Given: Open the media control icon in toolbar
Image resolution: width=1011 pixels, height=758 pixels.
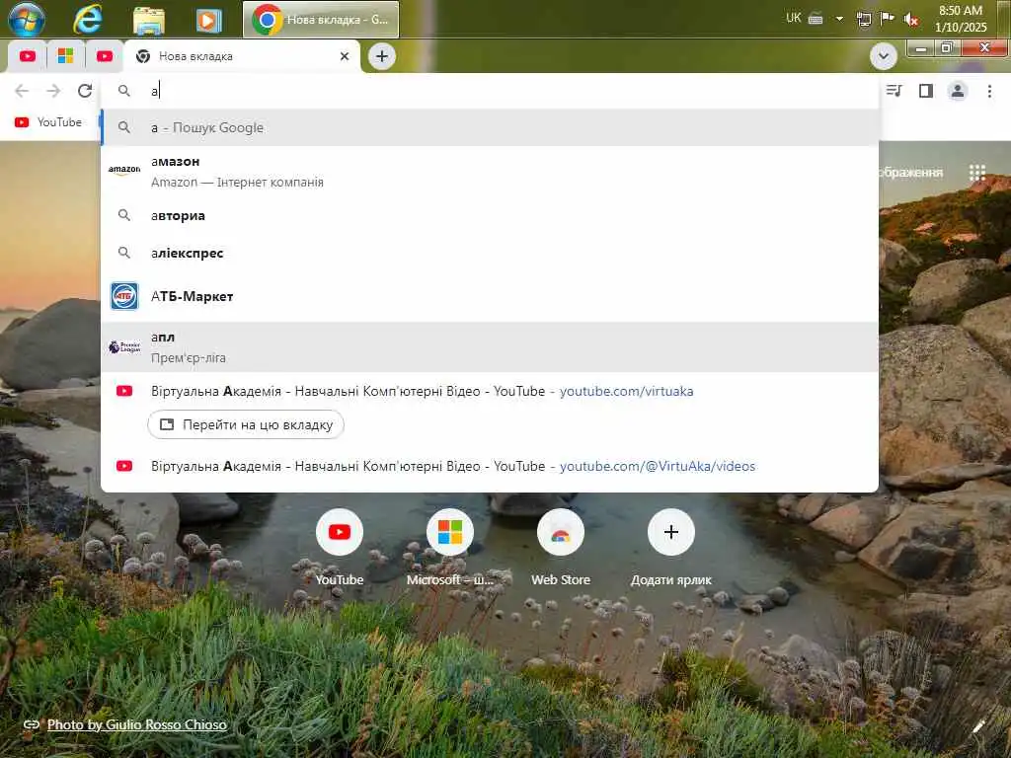Looking at the screenshot, I should click(x=894, y=91).
